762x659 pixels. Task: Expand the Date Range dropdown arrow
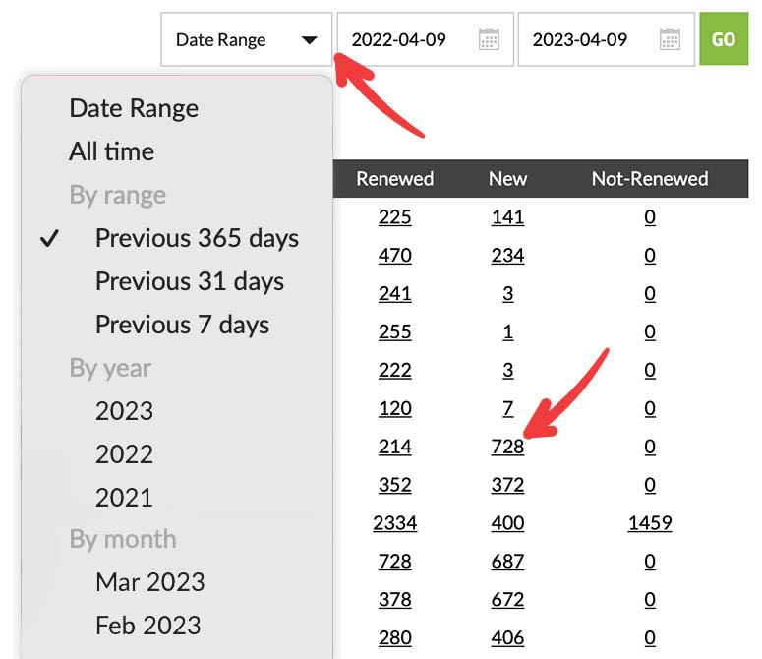pos(309,40)
